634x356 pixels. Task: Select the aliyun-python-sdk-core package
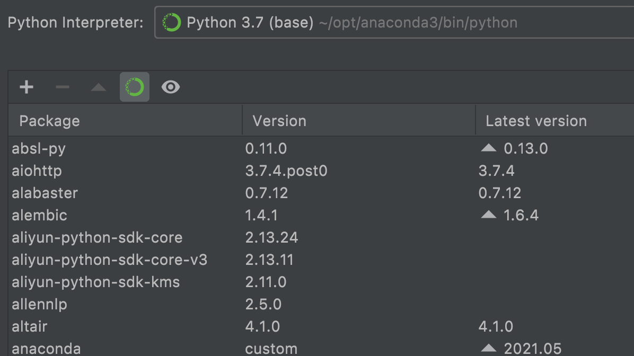(x=97, y=237)
